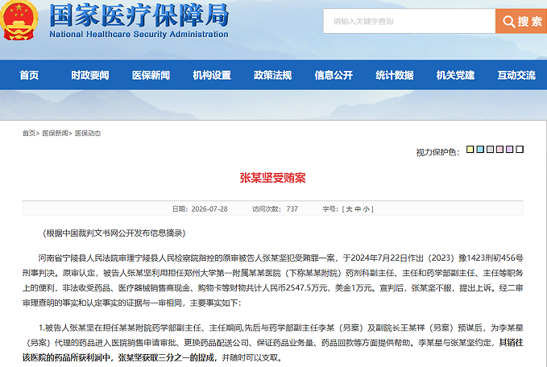This screenshot has width=547, height=367.
Task: Click the 医保动态 breadcrumb link
Action: tap(88, 133)
